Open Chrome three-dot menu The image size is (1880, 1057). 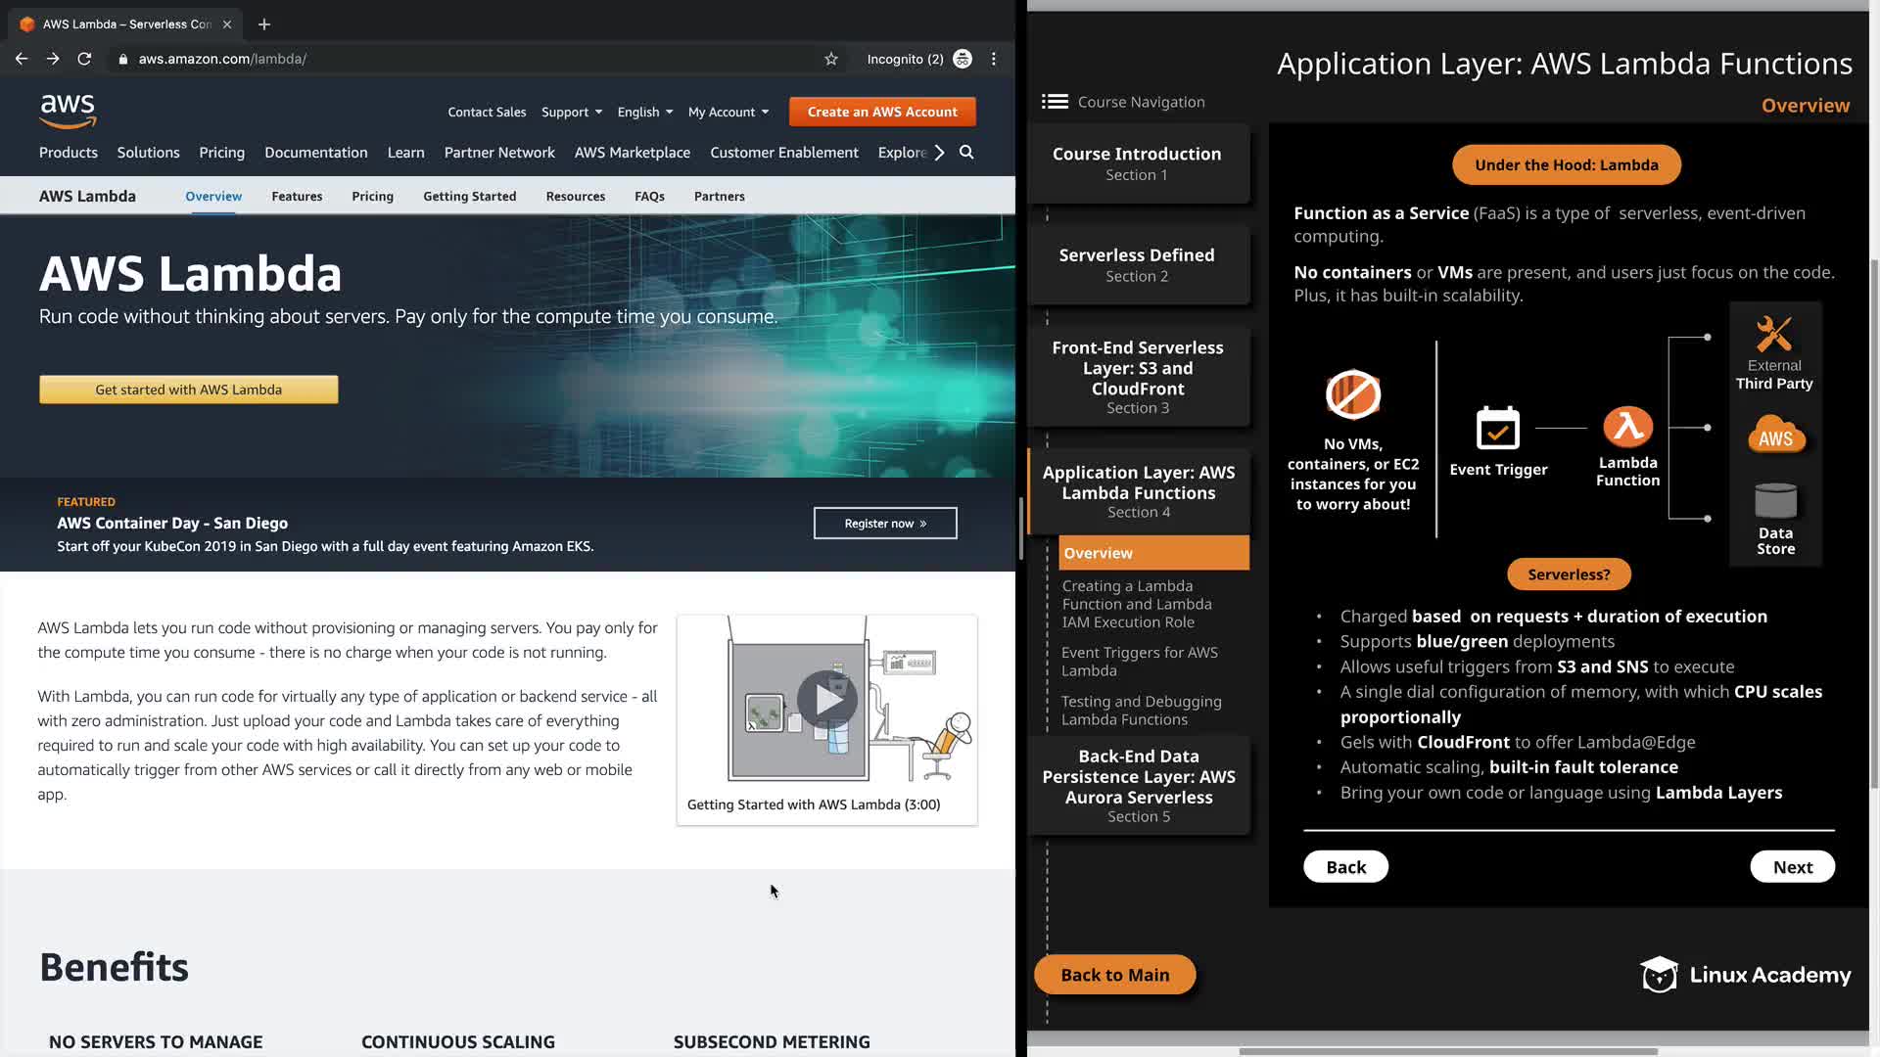(994, 59)
